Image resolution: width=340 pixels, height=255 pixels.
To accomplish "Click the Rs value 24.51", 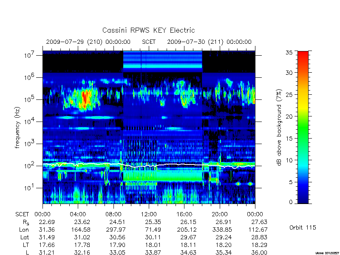I will 117,222.
